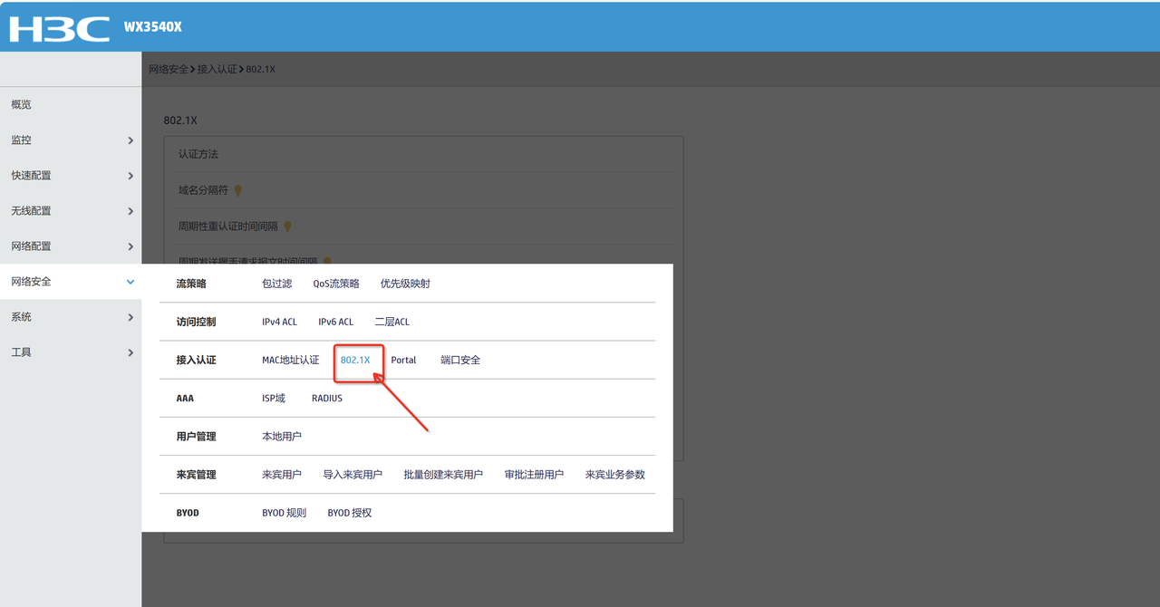Click the 用户管理 category heading
Image resolution: width=1160 pixels, height=607 pixels.
coord(196,436)
